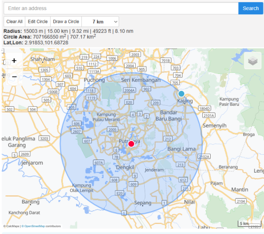This screenshot has width=264, height=234.
Task: Click the red circle center marker
Action: click(131, 144)
